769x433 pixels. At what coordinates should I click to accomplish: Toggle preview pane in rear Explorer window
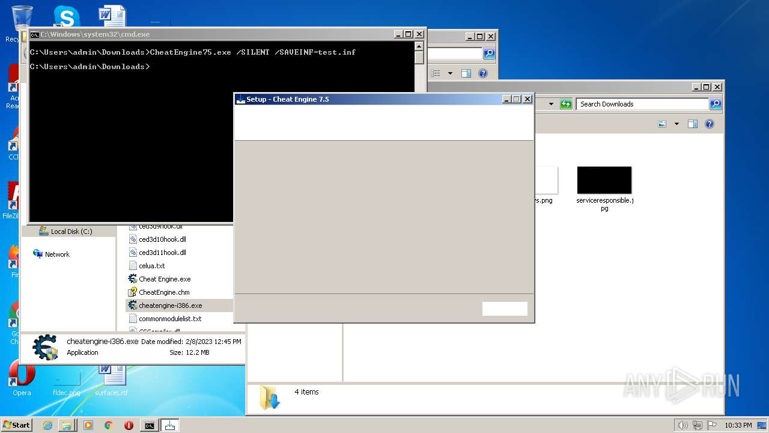click(x=466, y=73)
